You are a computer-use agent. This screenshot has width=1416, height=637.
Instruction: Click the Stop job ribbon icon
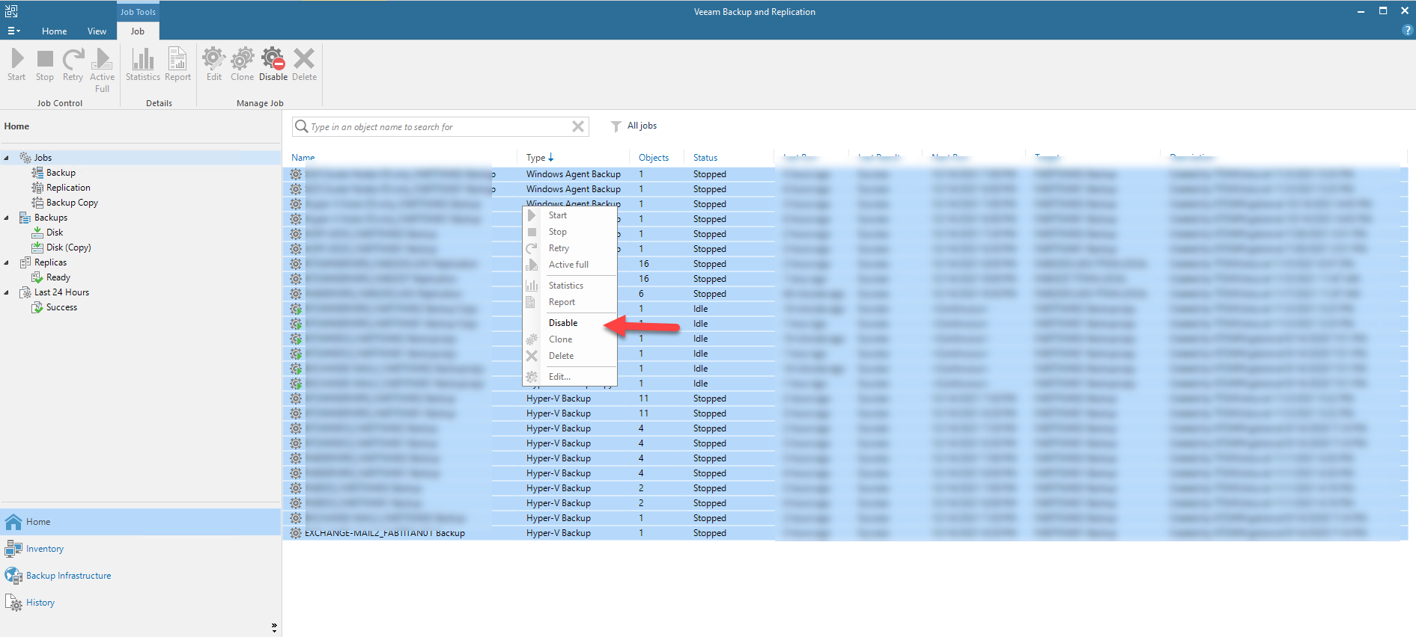[45, 58]
